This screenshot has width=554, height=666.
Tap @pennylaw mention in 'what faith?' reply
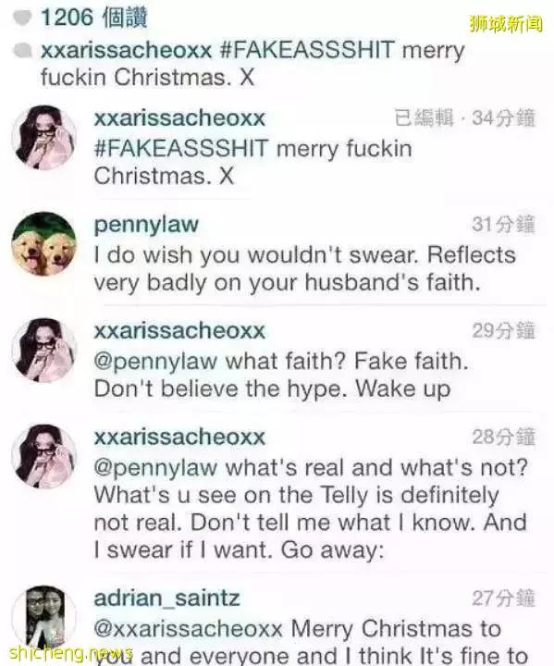[155, 362]
